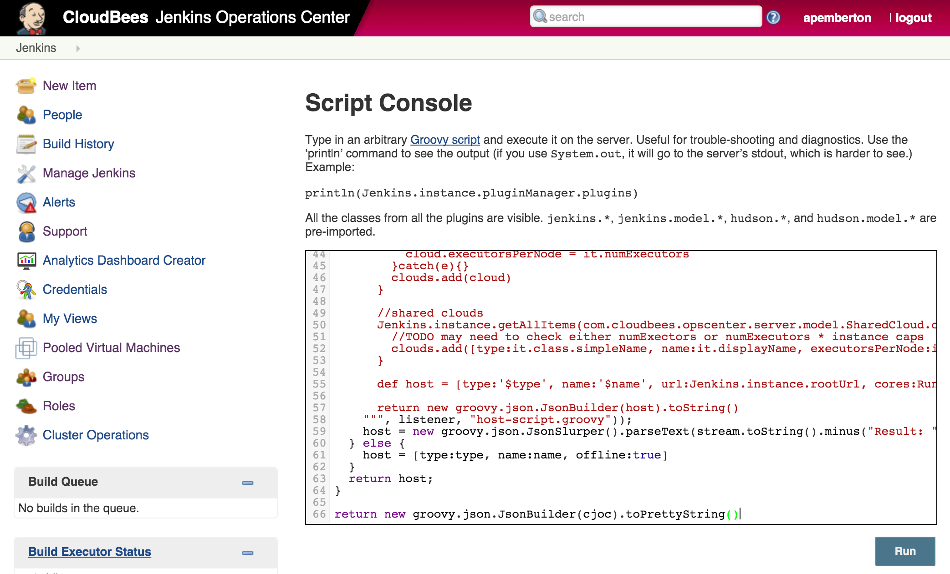The height and width of the screenshot is (574, 950).
Task: Follow the Groovy script hyperlink
Action: 445,140
